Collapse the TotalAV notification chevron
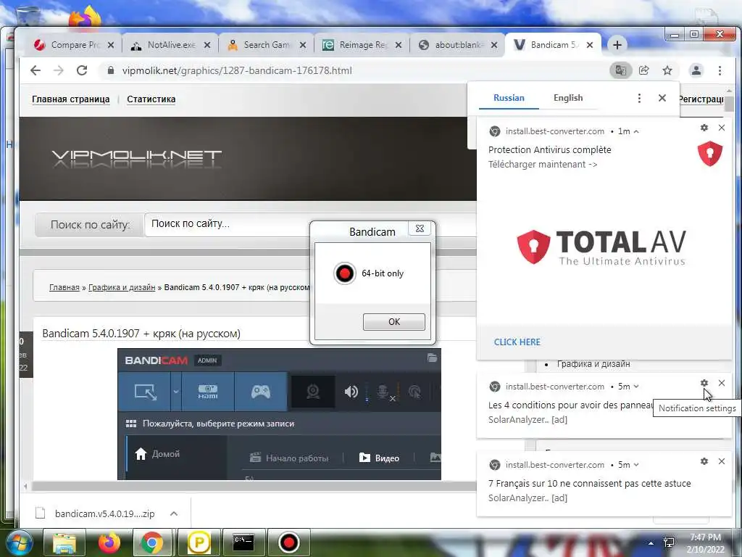The height and width of the screenshot is (557, 742). tap(636, 132)
